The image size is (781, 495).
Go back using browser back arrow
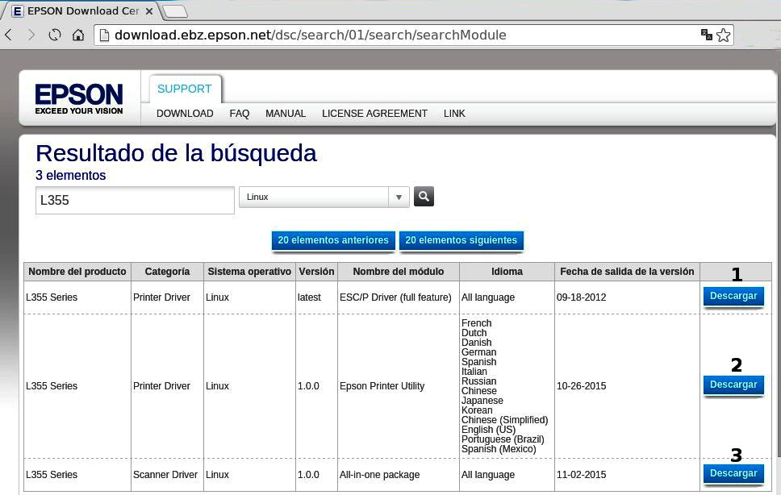click(x=8, y=35)
